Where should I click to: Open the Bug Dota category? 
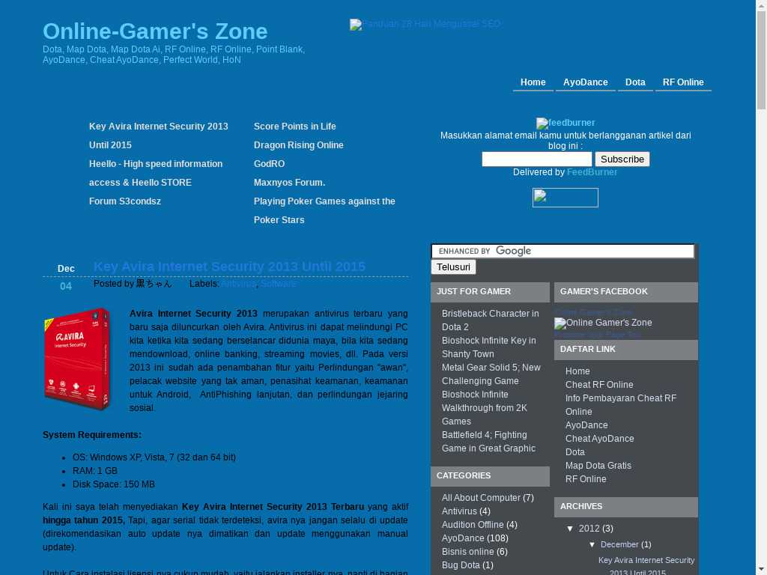pos(461,565)
